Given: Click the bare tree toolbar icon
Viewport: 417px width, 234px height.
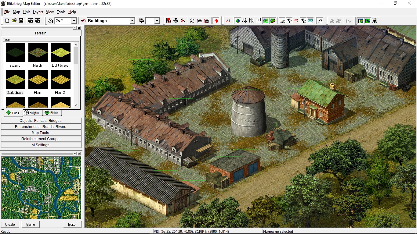Looking at the screenshot, I should [289, 21].
